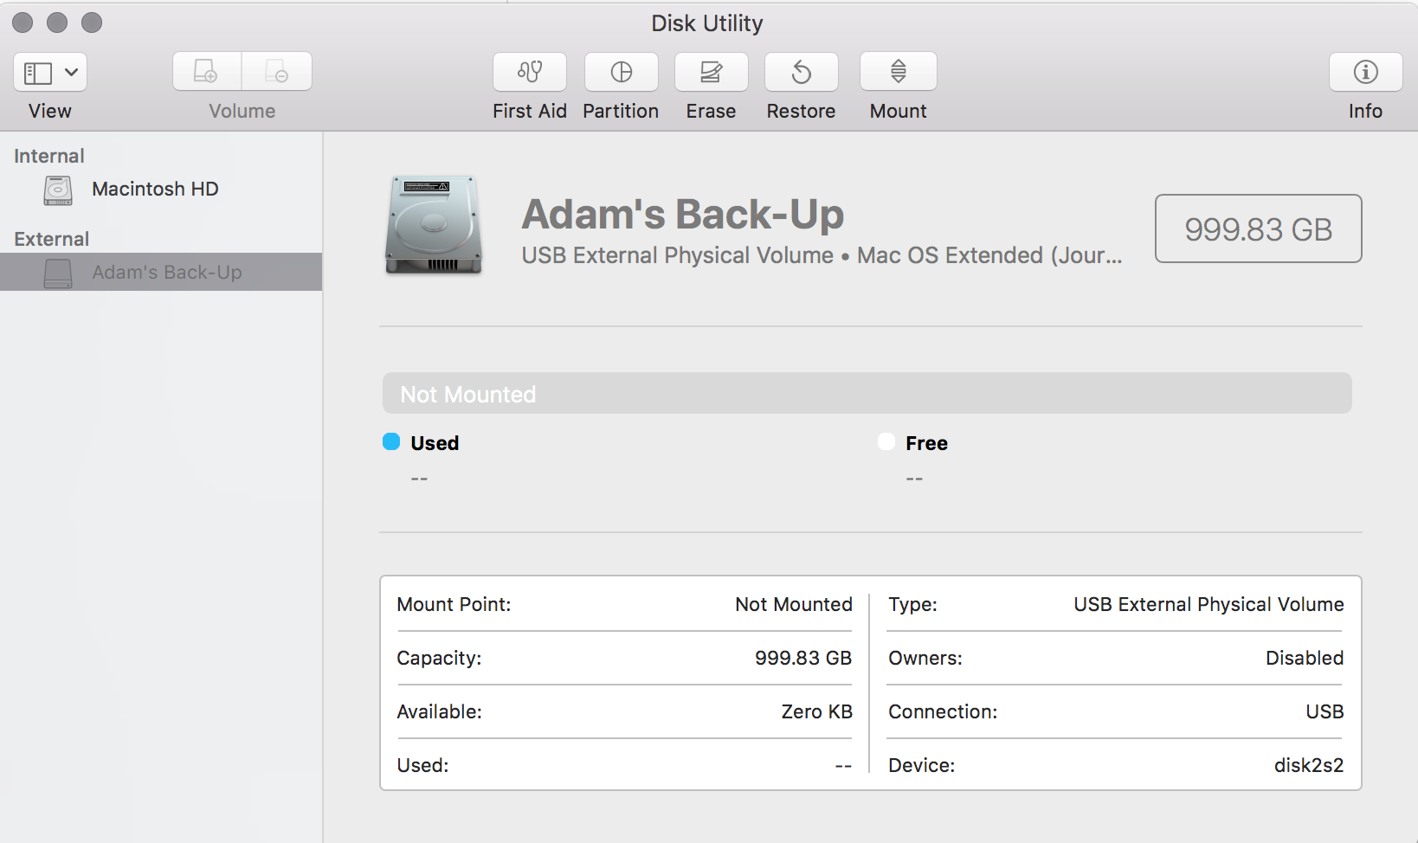Click the Not Mounted usage bar
Viewport: 1418px width, 843px height.
click(867, 393)
